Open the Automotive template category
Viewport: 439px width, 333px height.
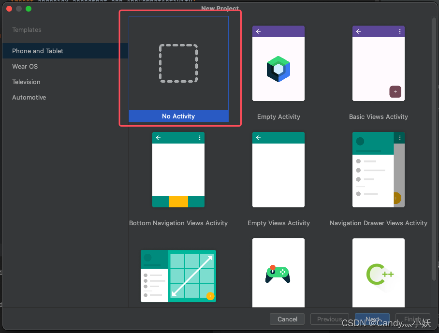point(29,97)
